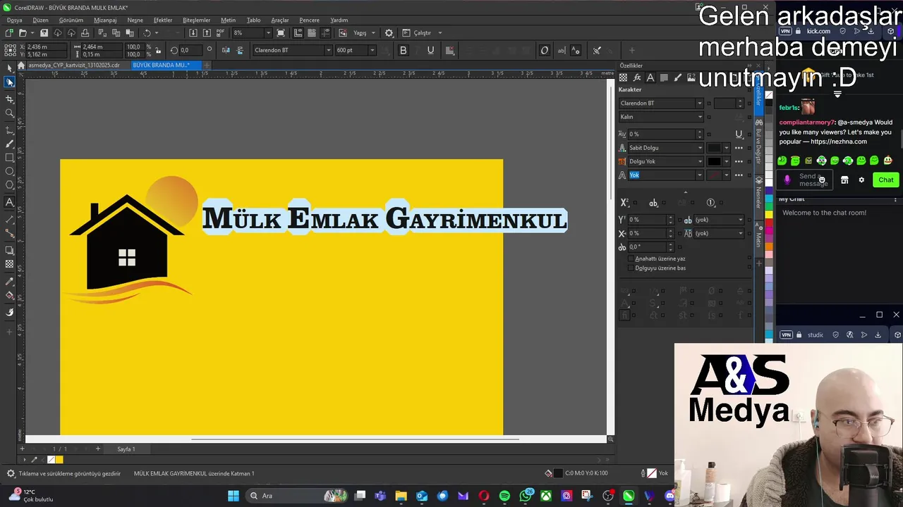Toggle the lock ratio padlock
This screenshot has width=903, height=507.
pyautogui.click(x=157, y=50)
